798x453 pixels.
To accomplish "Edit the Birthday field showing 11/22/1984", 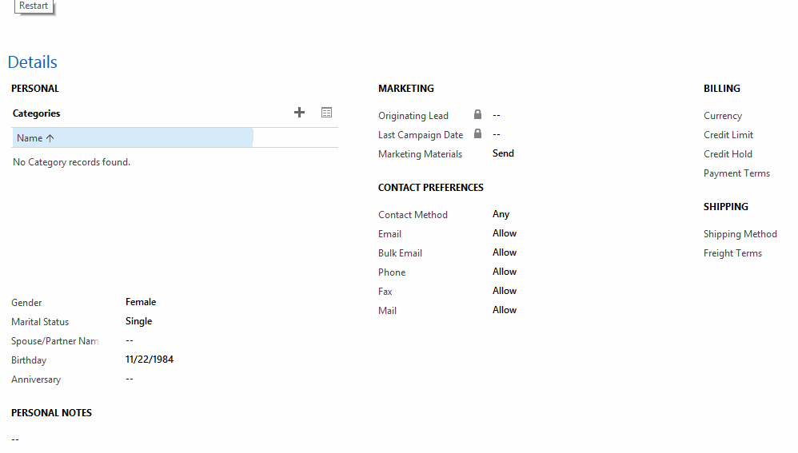I will [x=150, y=360].
